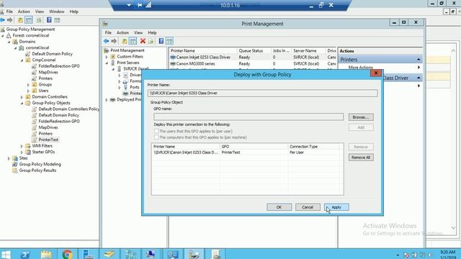Click Refresh icon in Group Policy Management toolbar
This screenshot has height=259, width=461.
pos(39,20)
